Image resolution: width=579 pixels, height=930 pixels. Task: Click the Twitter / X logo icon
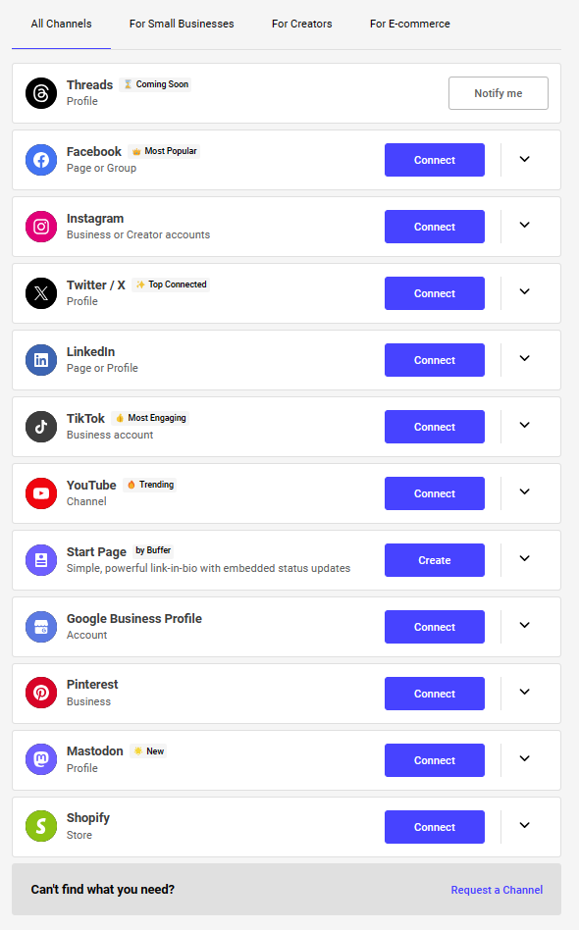pyautogui.click(x=41, y=293)
